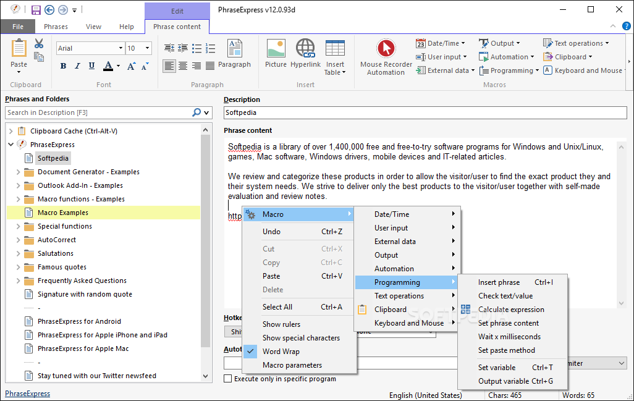634x401 pixels.
Task: Click Show special characters menu entry
Action: 299,338
